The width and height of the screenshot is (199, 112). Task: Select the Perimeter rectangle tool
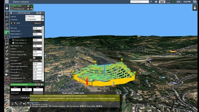(7, 40)
